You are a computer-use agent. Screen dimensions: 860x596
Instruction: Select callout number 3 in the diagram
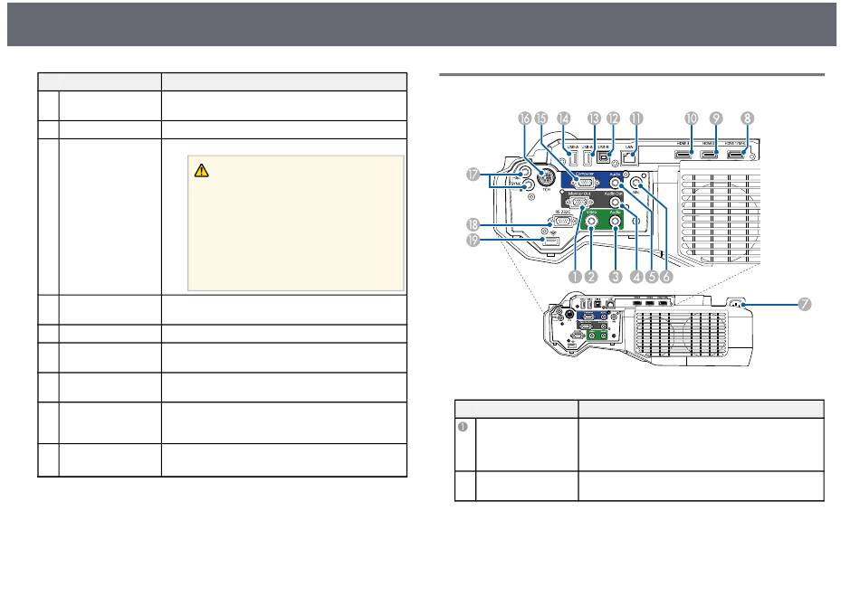(616, 277)
